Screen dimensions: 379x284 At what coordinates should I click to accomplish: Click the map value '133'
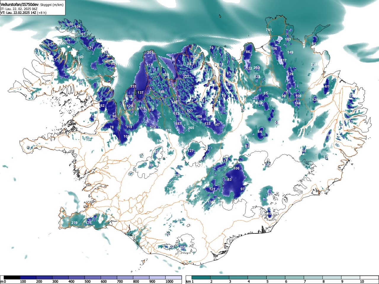[207, 124]
